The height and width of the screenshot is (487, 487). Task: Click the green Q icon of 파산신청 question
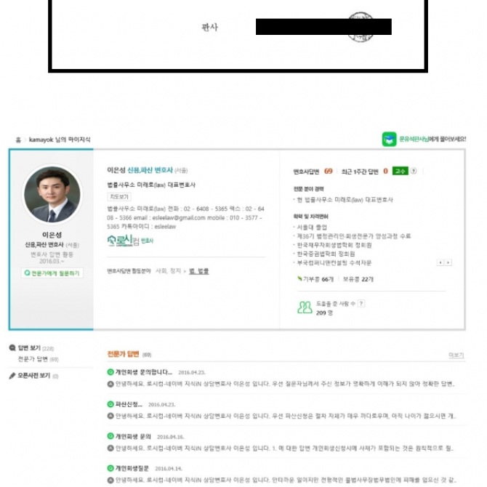(110, 404)
